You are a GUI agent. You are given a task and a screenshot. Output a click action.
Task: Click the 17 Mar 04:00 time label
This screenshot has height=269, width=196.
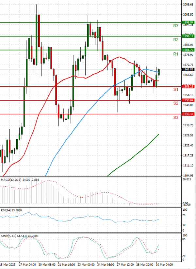pyautogui.click(x=27, y=264)
